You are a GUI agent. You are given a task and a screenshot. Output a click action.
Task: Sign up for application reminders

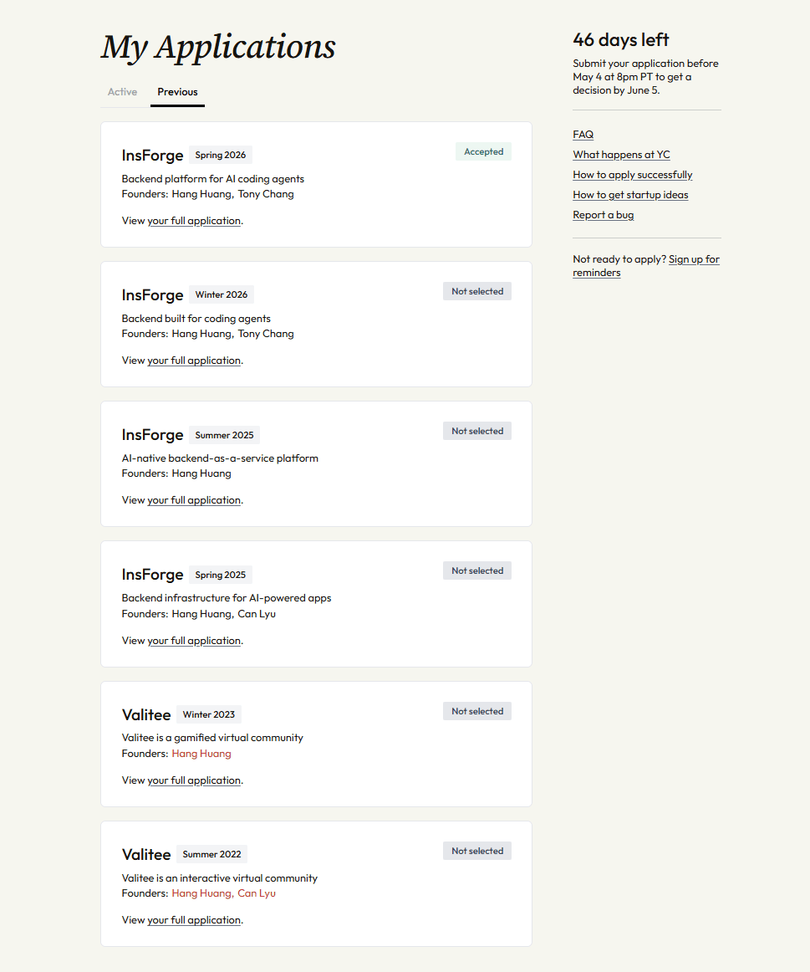645,266
